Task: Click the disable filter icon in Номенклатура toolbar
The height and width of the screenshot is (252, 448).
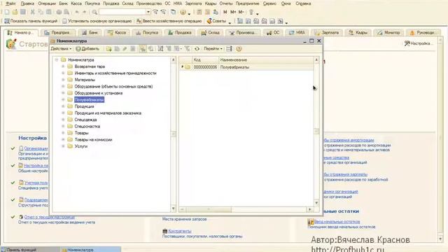Action: coord(187,49)
